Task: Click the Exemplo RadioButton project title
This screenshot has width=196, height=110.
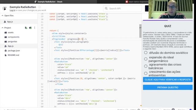Action: (x=23, y=7)
